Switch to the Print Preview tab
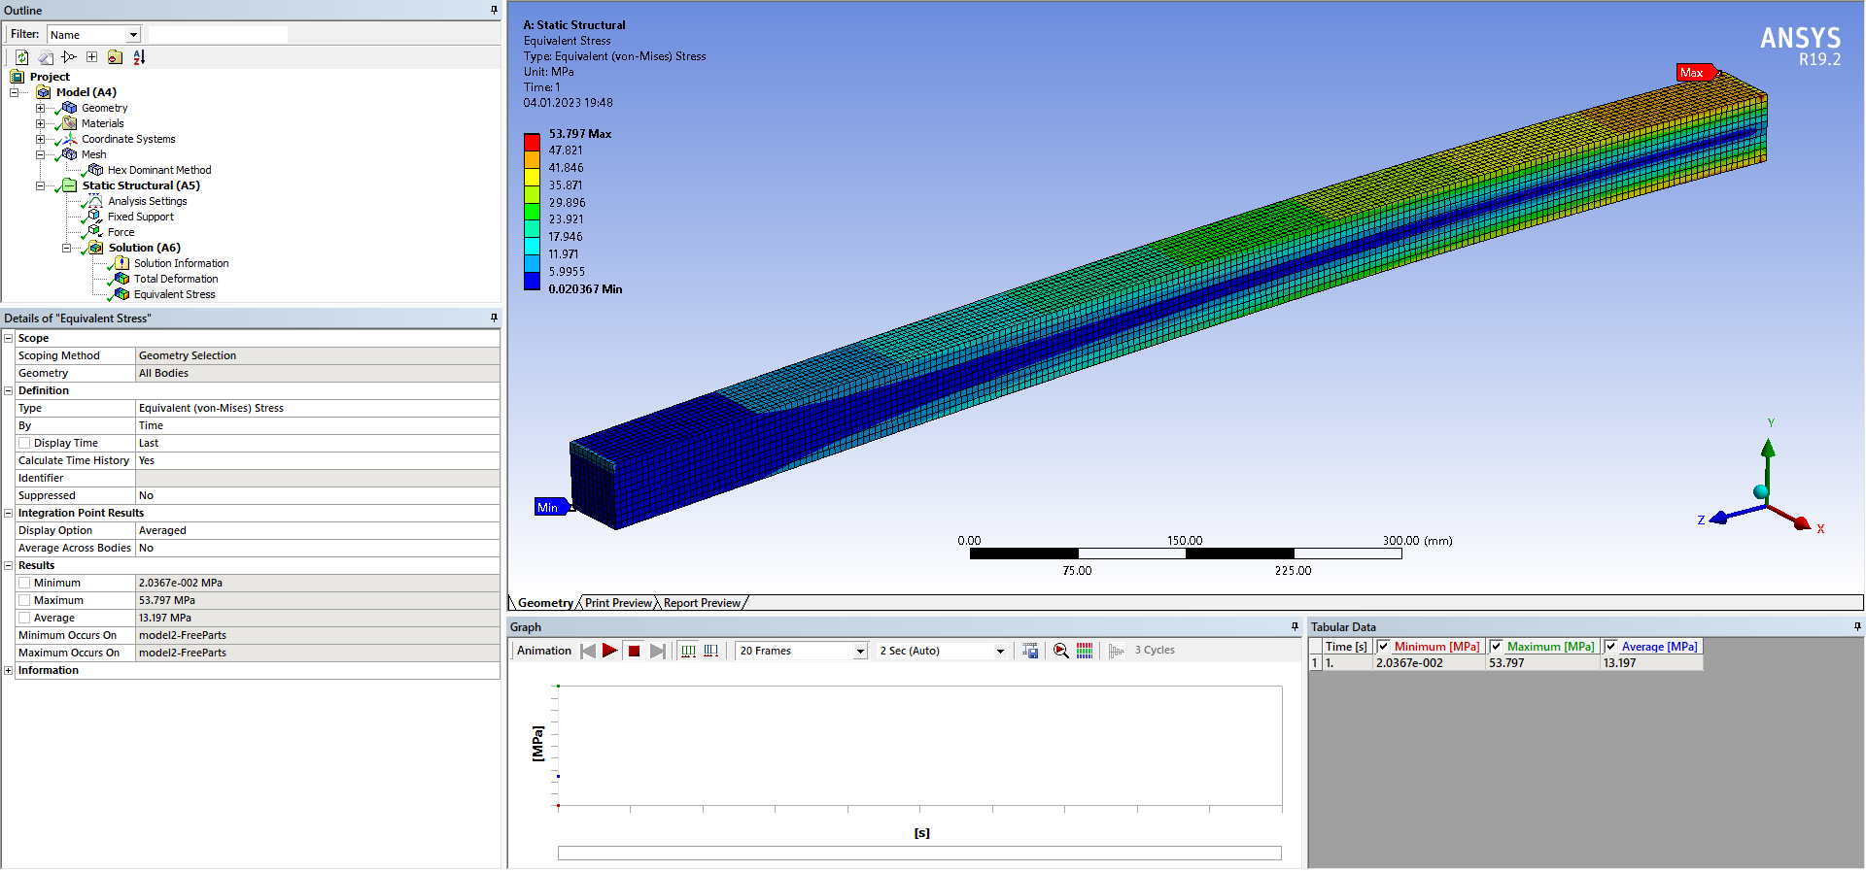1866x872 pixels. tap(618, 603)
